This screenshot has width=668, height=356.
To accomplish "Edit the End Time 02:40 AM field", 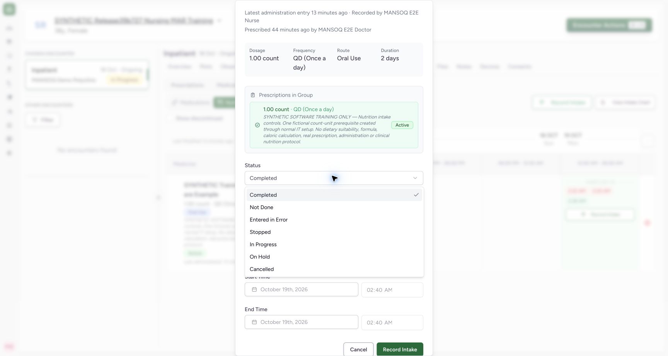I will (392, 322).
